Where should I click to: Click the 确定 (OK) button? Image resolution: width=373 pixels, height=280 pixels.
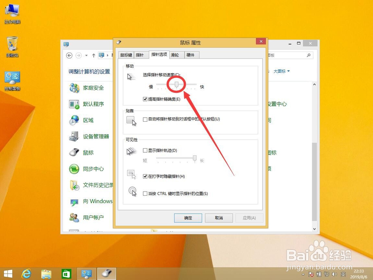click(188, 218)
